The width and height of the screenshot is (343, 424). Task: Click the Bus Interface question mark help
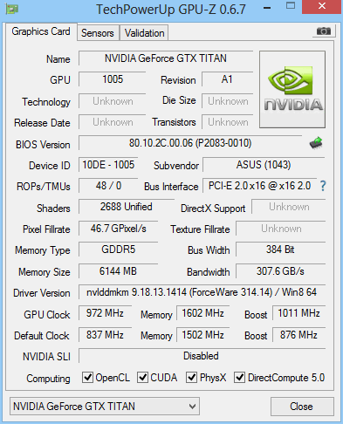[323, 186]
